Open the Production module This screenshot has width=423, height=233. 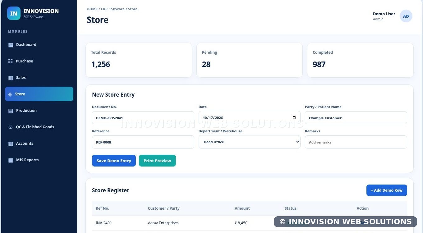(x=39, y=111)
